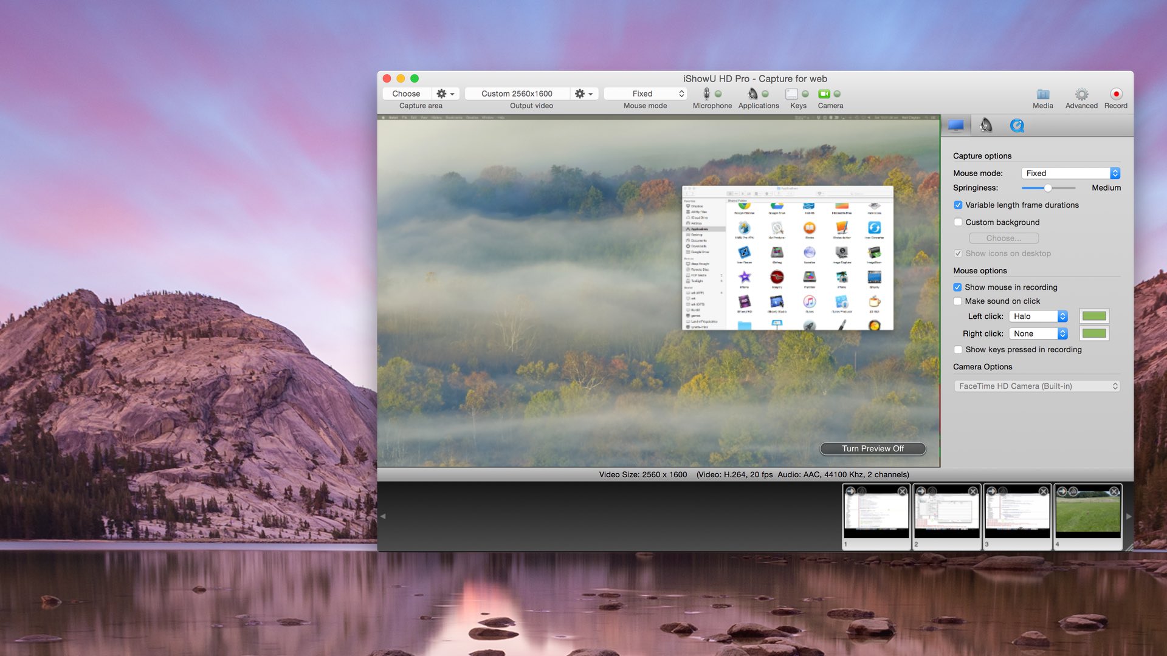Disable Variable length frame durations checkbox

tap(958, 205)
